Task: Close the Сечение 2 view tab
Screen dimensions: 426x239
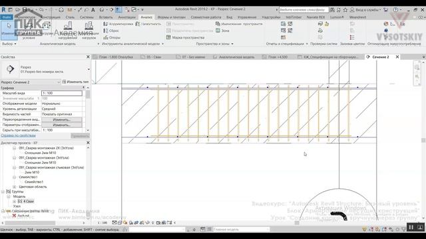Action: pyautogui.click(x=397, y=57)
